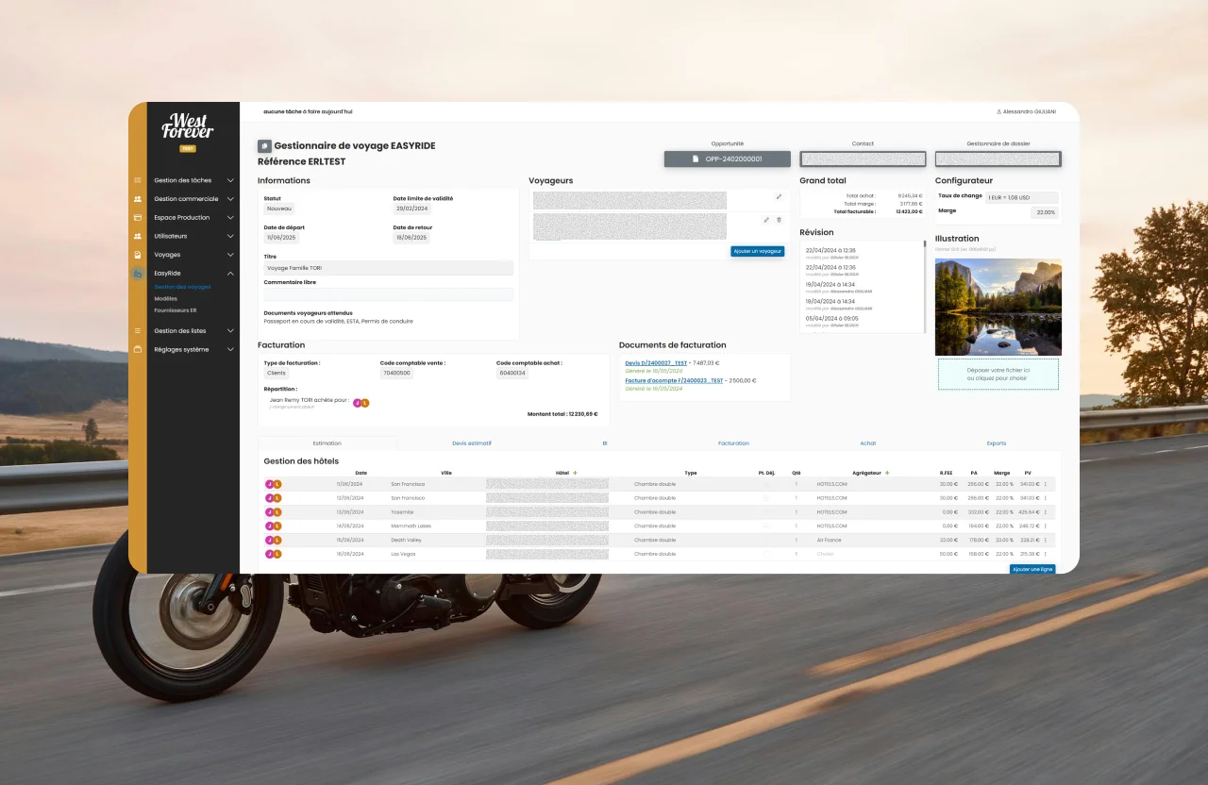Expand Utilisateurs menu

[x=230, y=236]
